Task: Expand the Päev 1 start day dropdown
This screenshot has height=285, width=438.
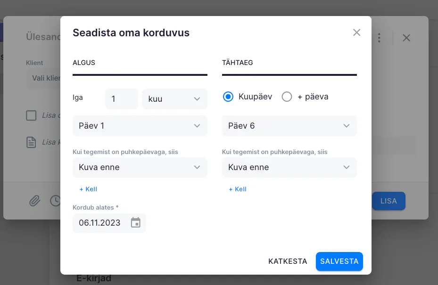Action: [140, 126]
